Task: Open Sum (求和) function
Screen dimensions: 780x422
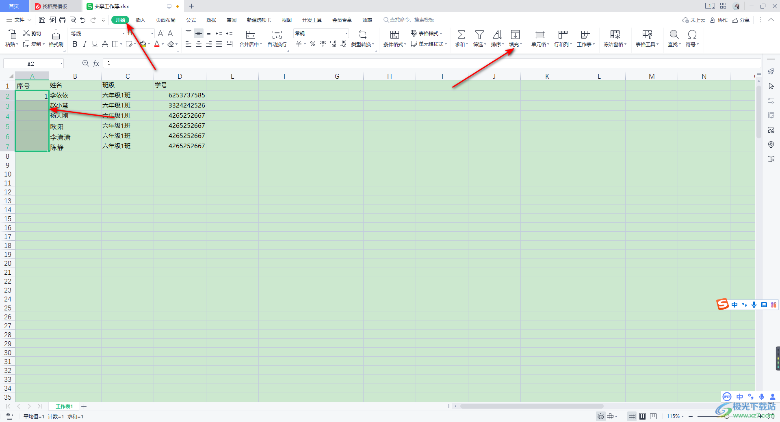Action: [461, 39]
